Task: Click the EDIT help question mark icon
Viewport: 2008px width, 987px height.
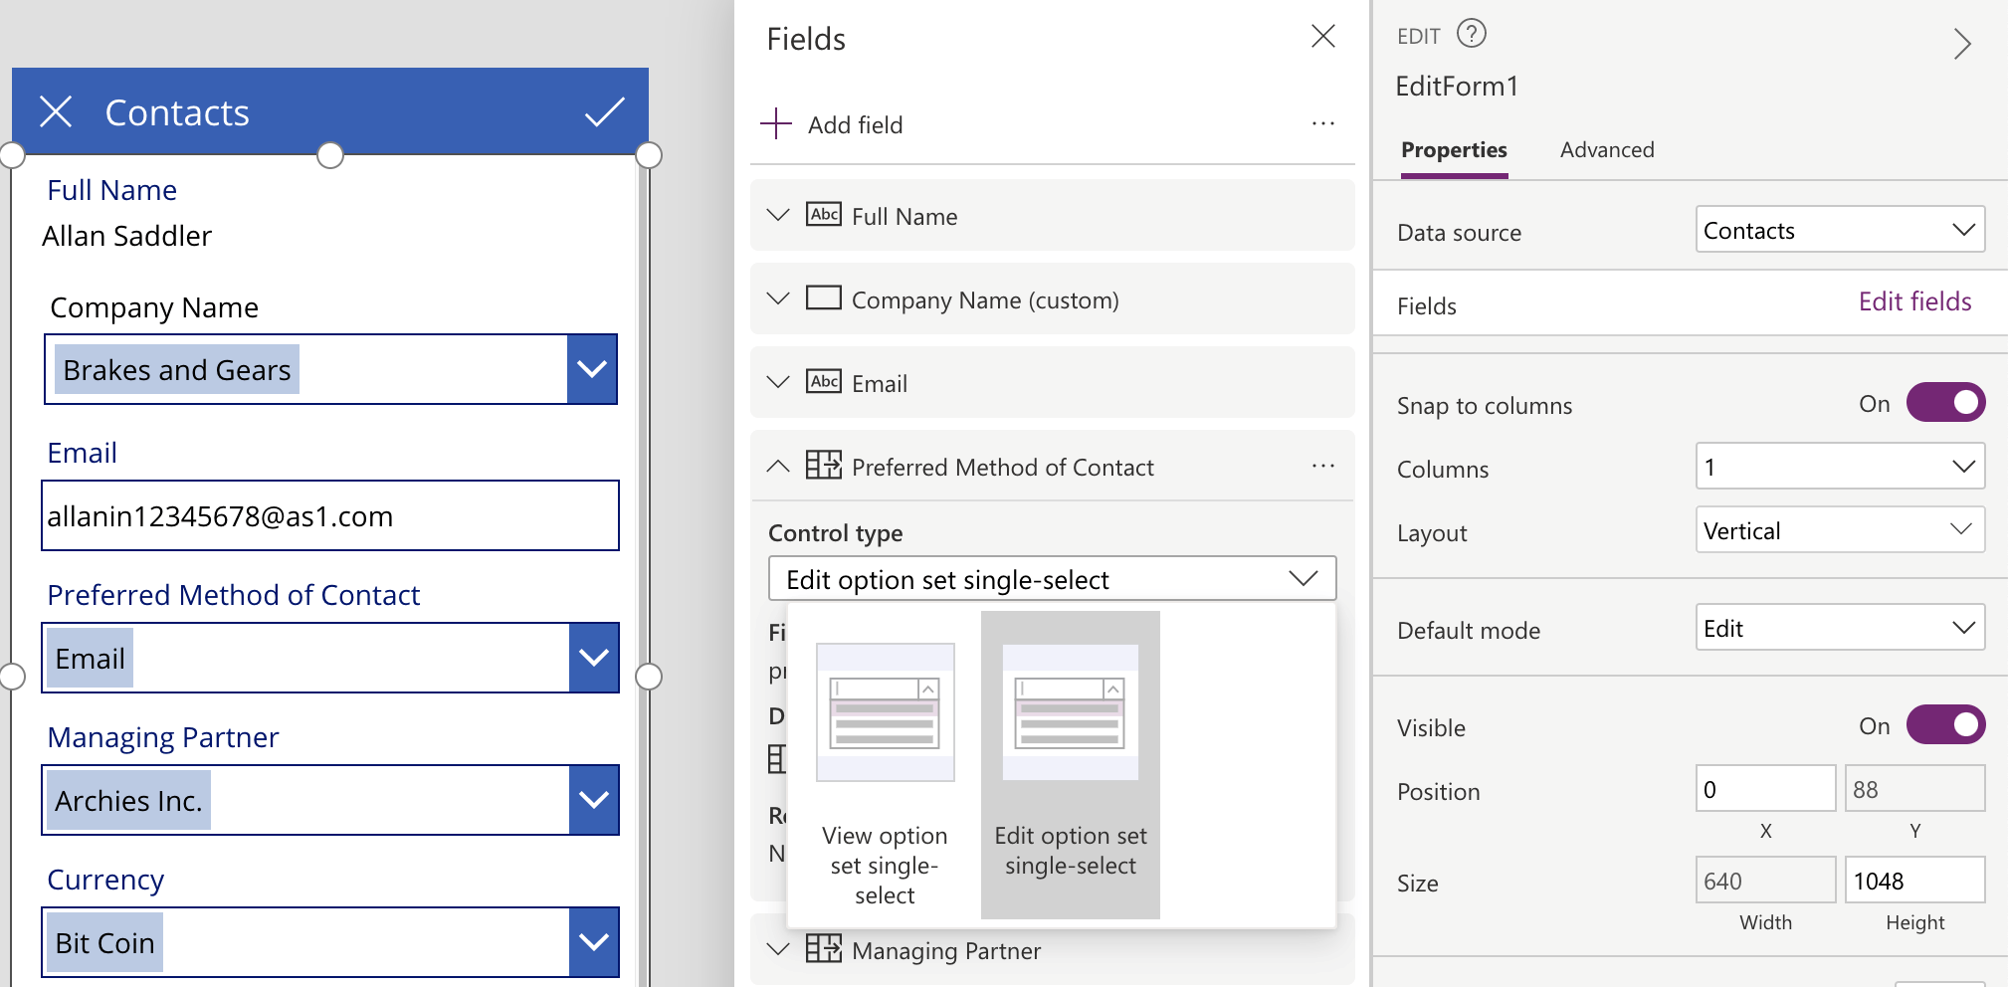Action: (x=1471, y=35)
